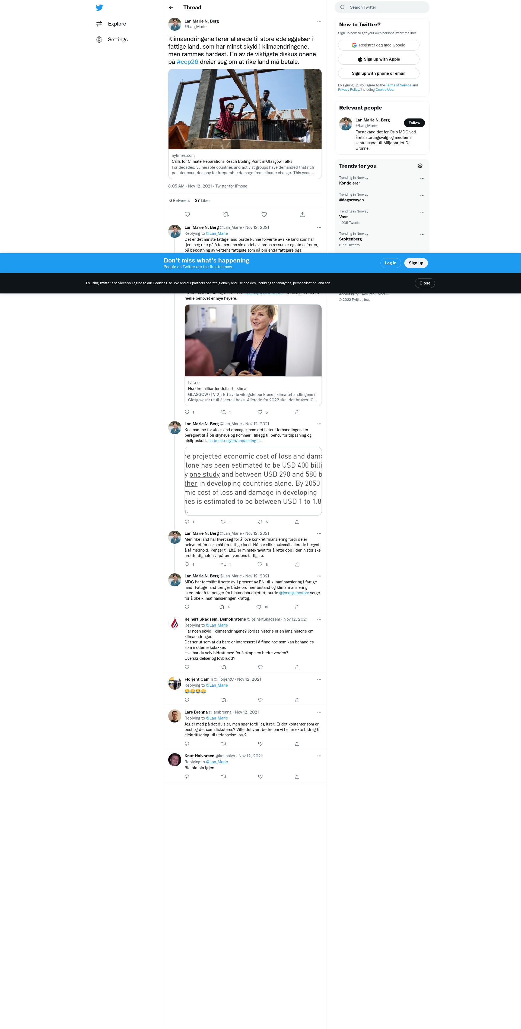Follow Lan Marie N. Berg
Image resolution: width=521 pixels, height=1029 pixels.
point(414,123)
